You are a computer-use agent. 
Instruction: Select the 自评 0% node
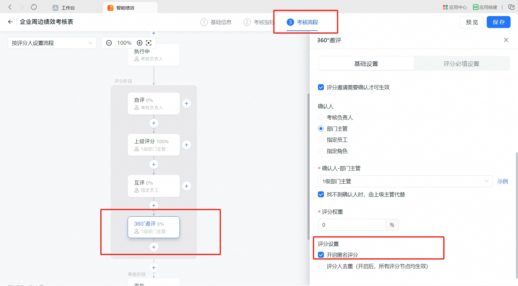(x=154, y=104)
